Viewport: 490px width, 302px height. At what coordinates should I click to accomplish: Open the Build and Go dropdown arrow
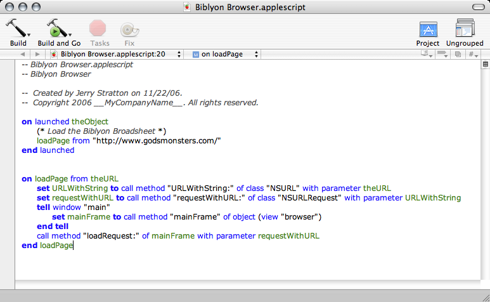pyautogui.click(x=70, y=35)
